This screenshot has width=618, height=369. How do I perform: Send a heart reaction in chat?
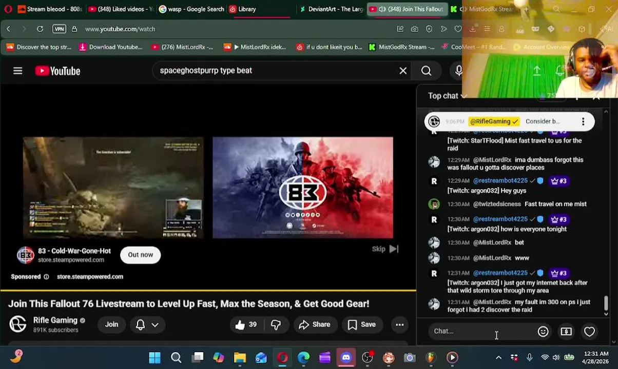pos(589,332)
